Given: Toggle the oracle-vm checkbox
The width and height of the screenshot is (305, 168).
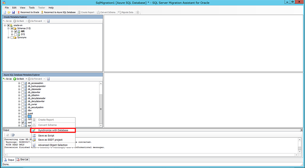Looking at the screenshot, I should click(8, 25).
